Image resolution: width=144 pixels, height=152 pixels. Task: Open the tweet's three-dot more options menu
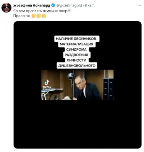click(x=139, y=5)
